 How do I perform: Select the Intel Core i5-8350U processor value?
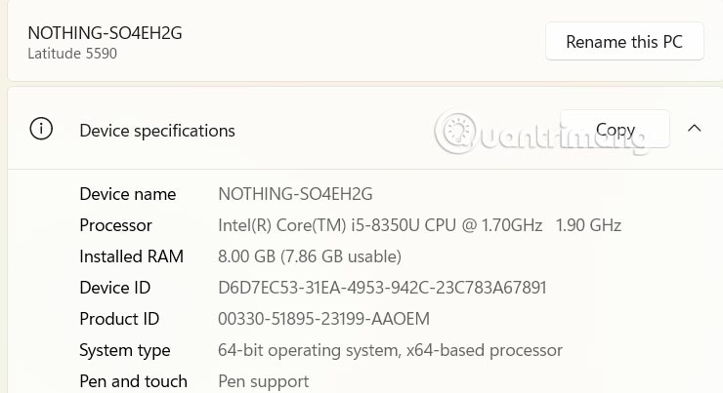pyautogui.click(x=419, y=225)
